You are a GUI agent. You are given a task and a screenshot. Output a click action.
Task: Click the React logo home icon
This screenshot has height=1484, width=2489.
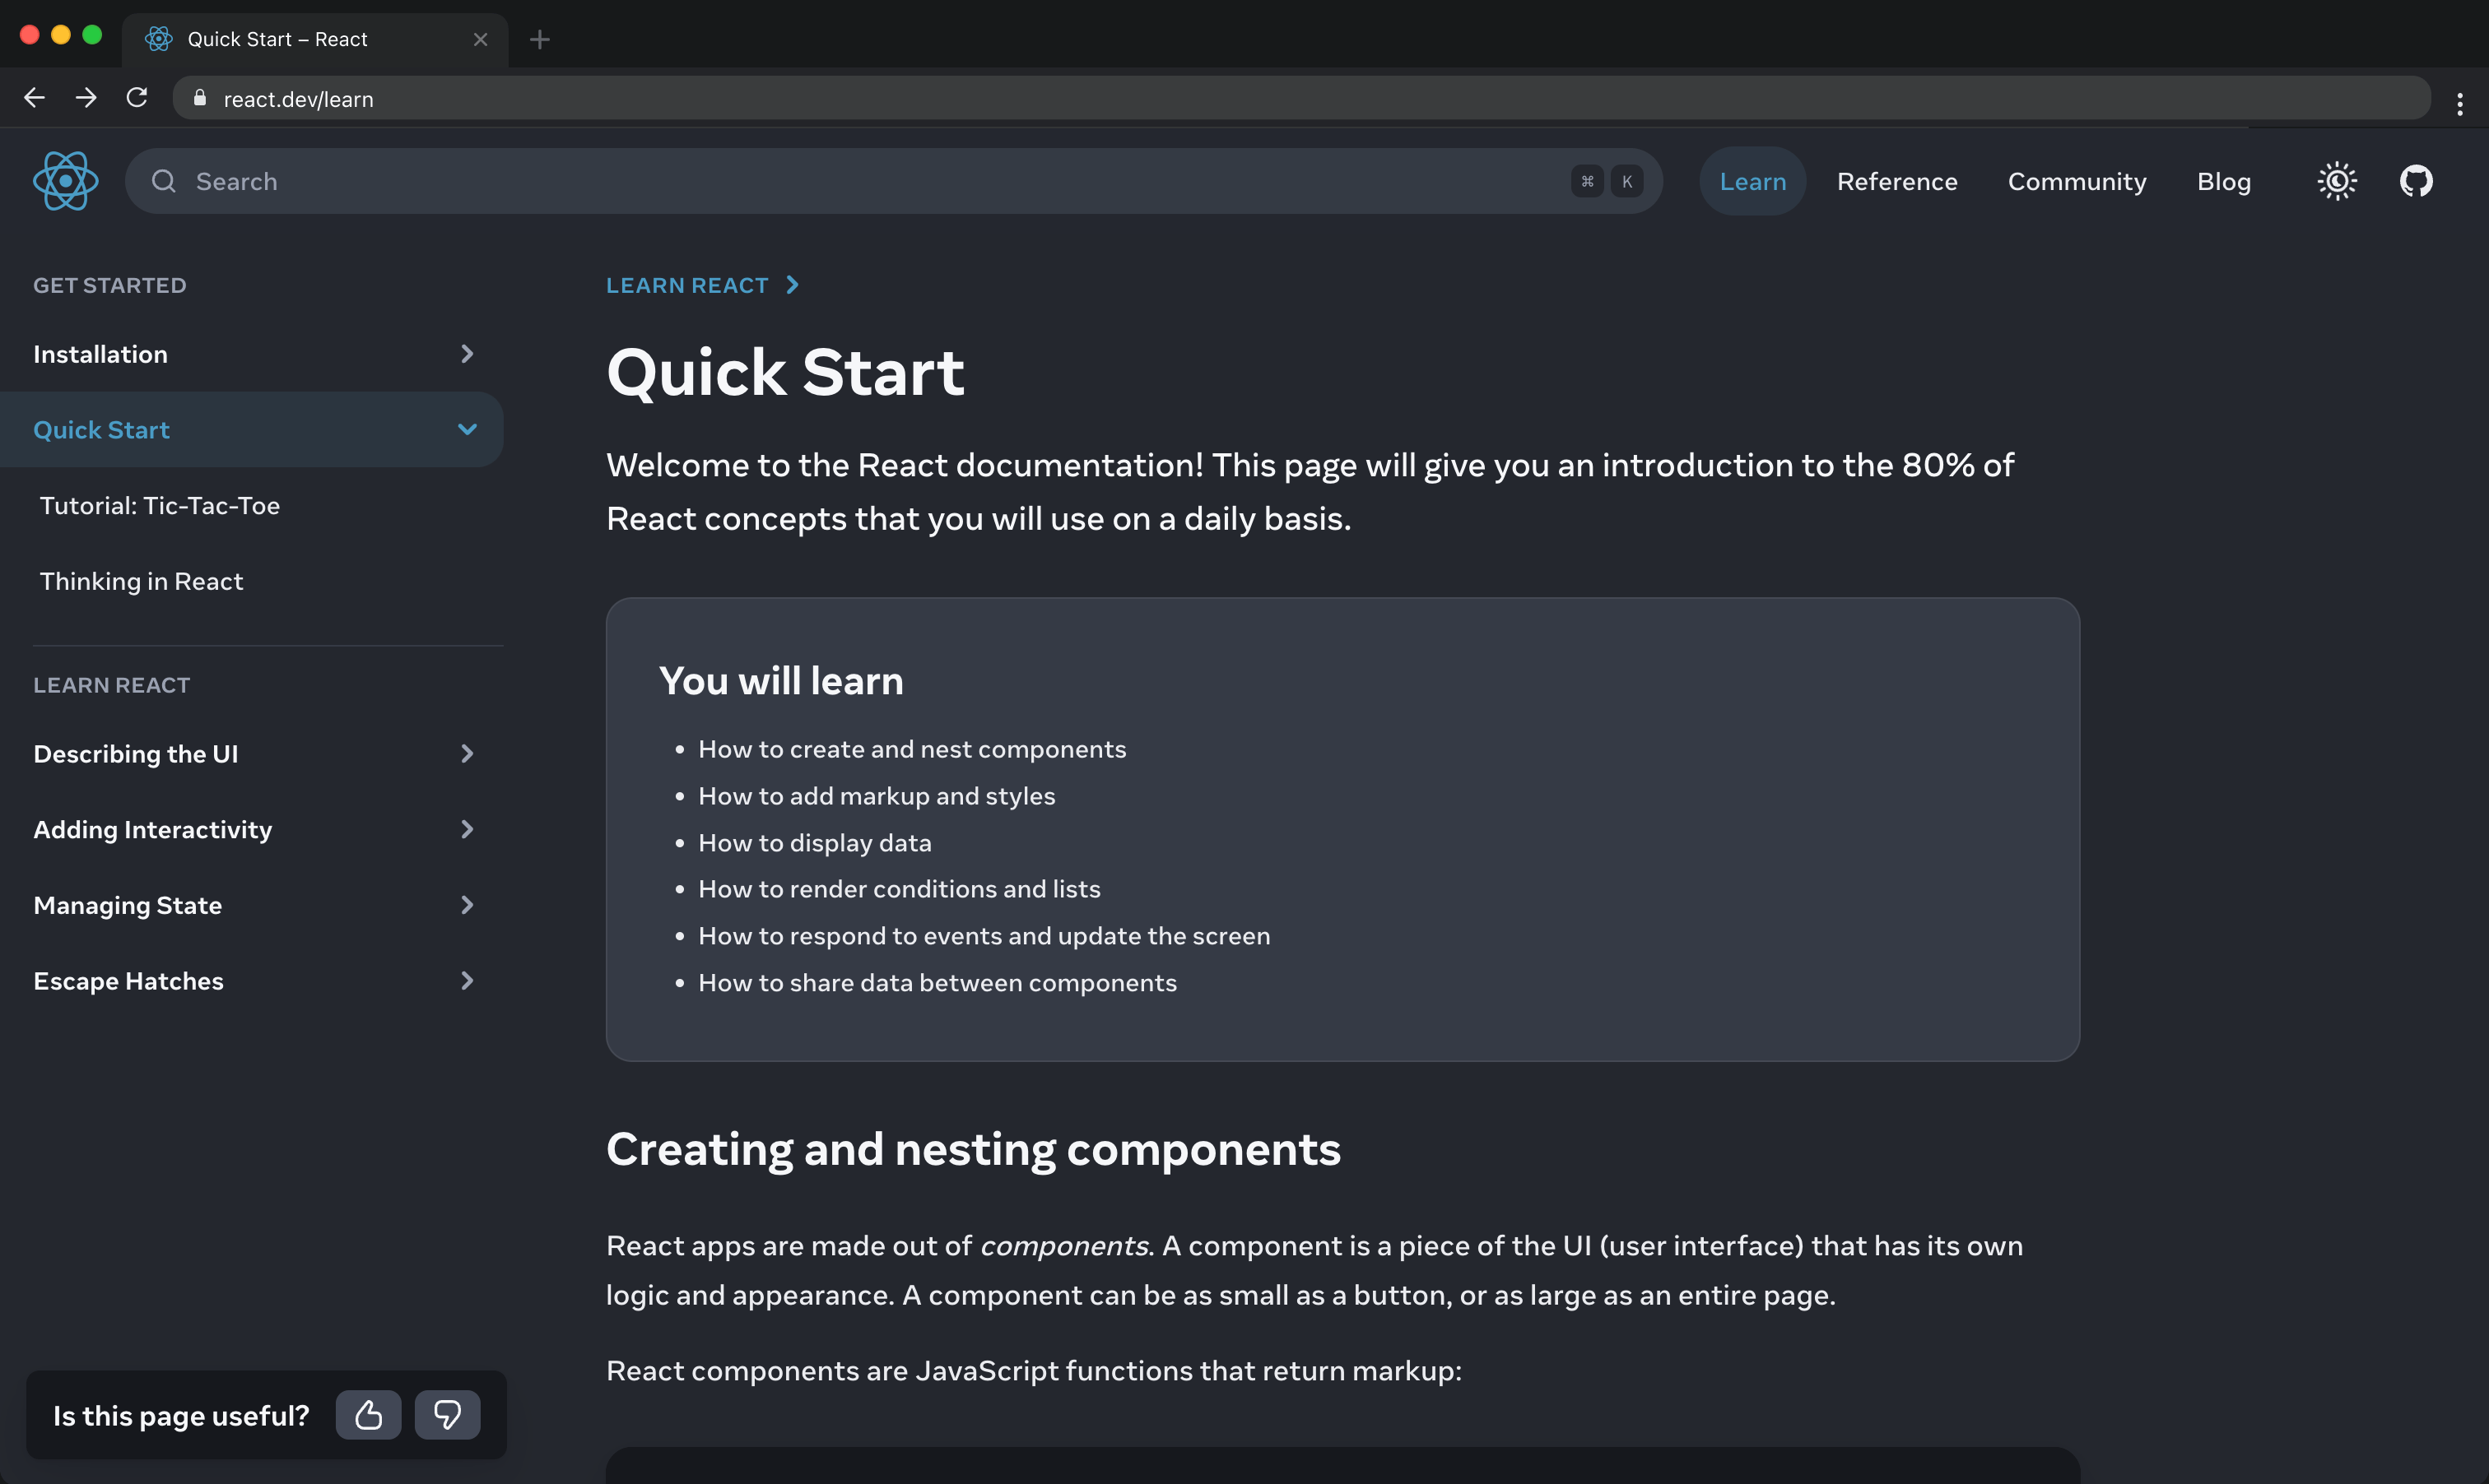click(65, 181)
